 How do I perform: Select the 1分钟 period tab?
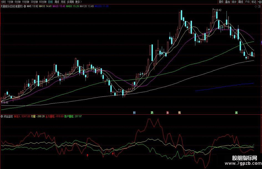10,2
